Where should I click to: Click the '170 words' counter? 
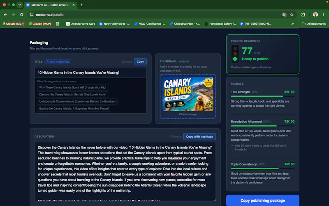pos(175,137)
